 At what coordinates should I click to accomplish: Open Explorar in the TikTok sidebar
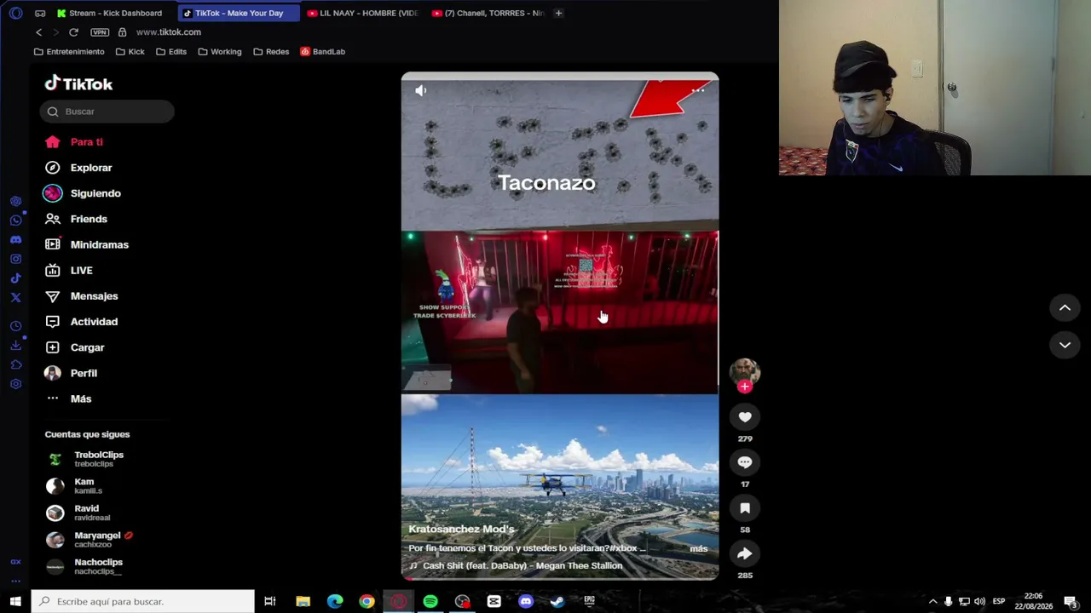click(x=78, y=168)
